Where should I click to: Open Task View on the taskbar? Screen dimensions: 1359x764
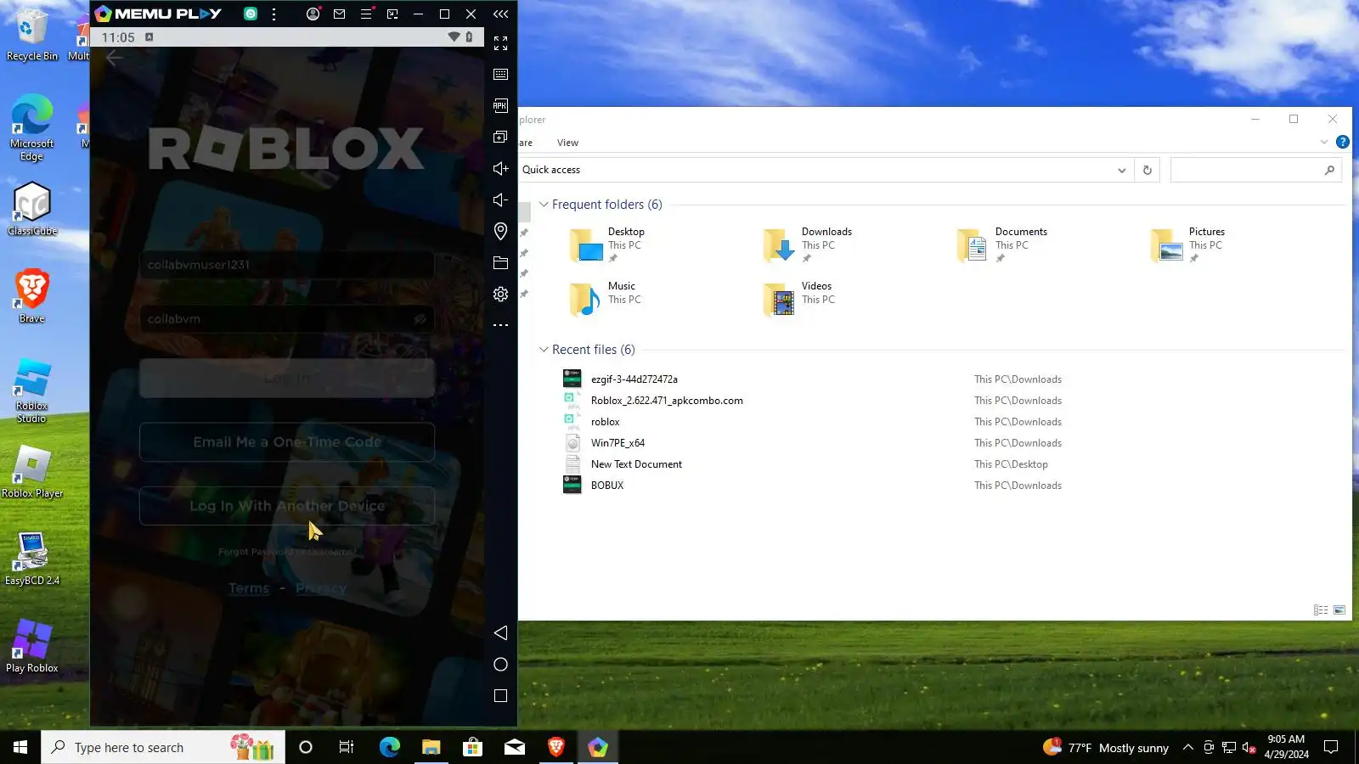point(347,747)
